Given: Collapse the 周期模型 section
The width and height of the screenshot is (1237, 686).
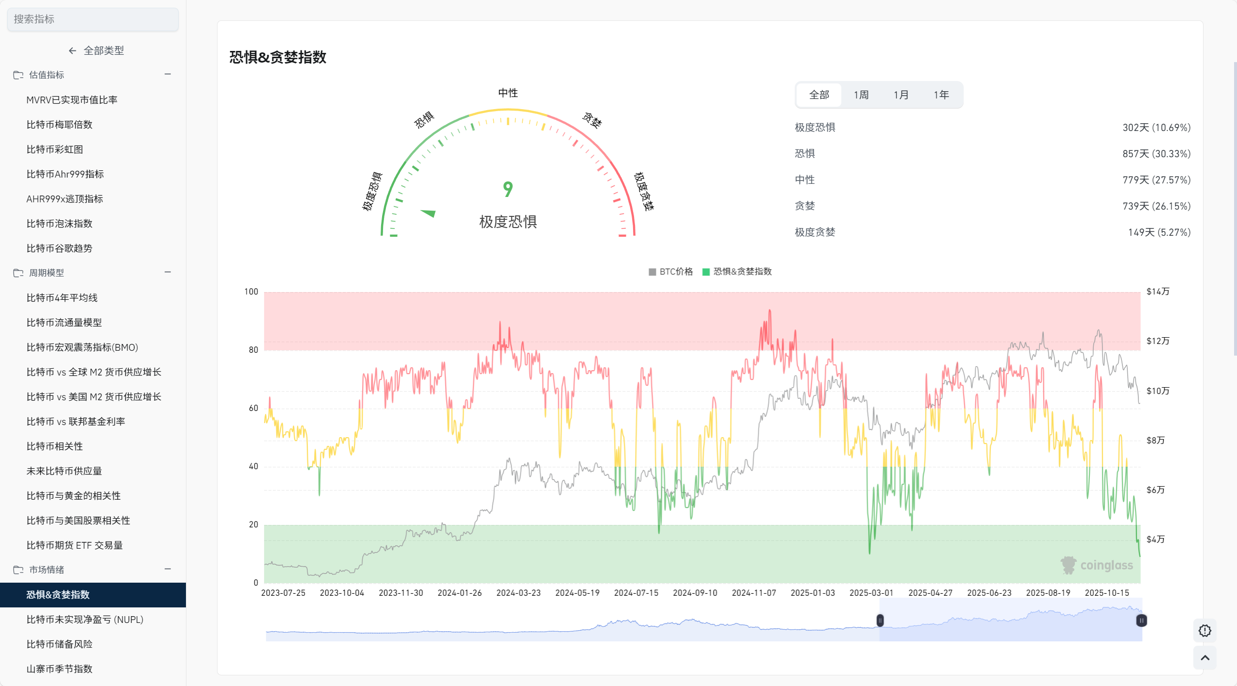Looking at the screenshot, I should pos(168,272).
